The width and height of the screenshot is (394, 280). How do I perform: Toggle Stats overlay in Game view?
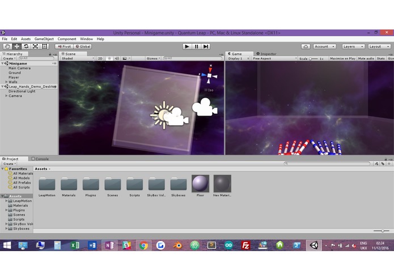click(381, 58)
